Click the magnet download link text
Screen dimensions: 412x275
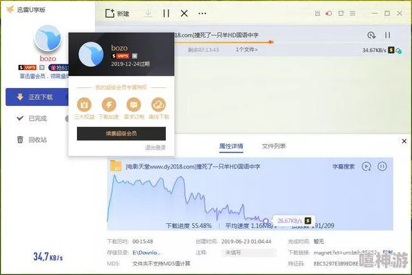tap(345, 252)
